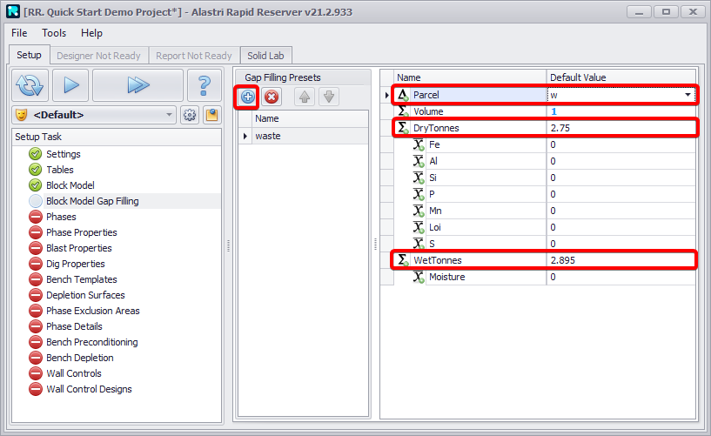Click the refresh/reload setup icon
711x436 pixels.
(30, 85)
